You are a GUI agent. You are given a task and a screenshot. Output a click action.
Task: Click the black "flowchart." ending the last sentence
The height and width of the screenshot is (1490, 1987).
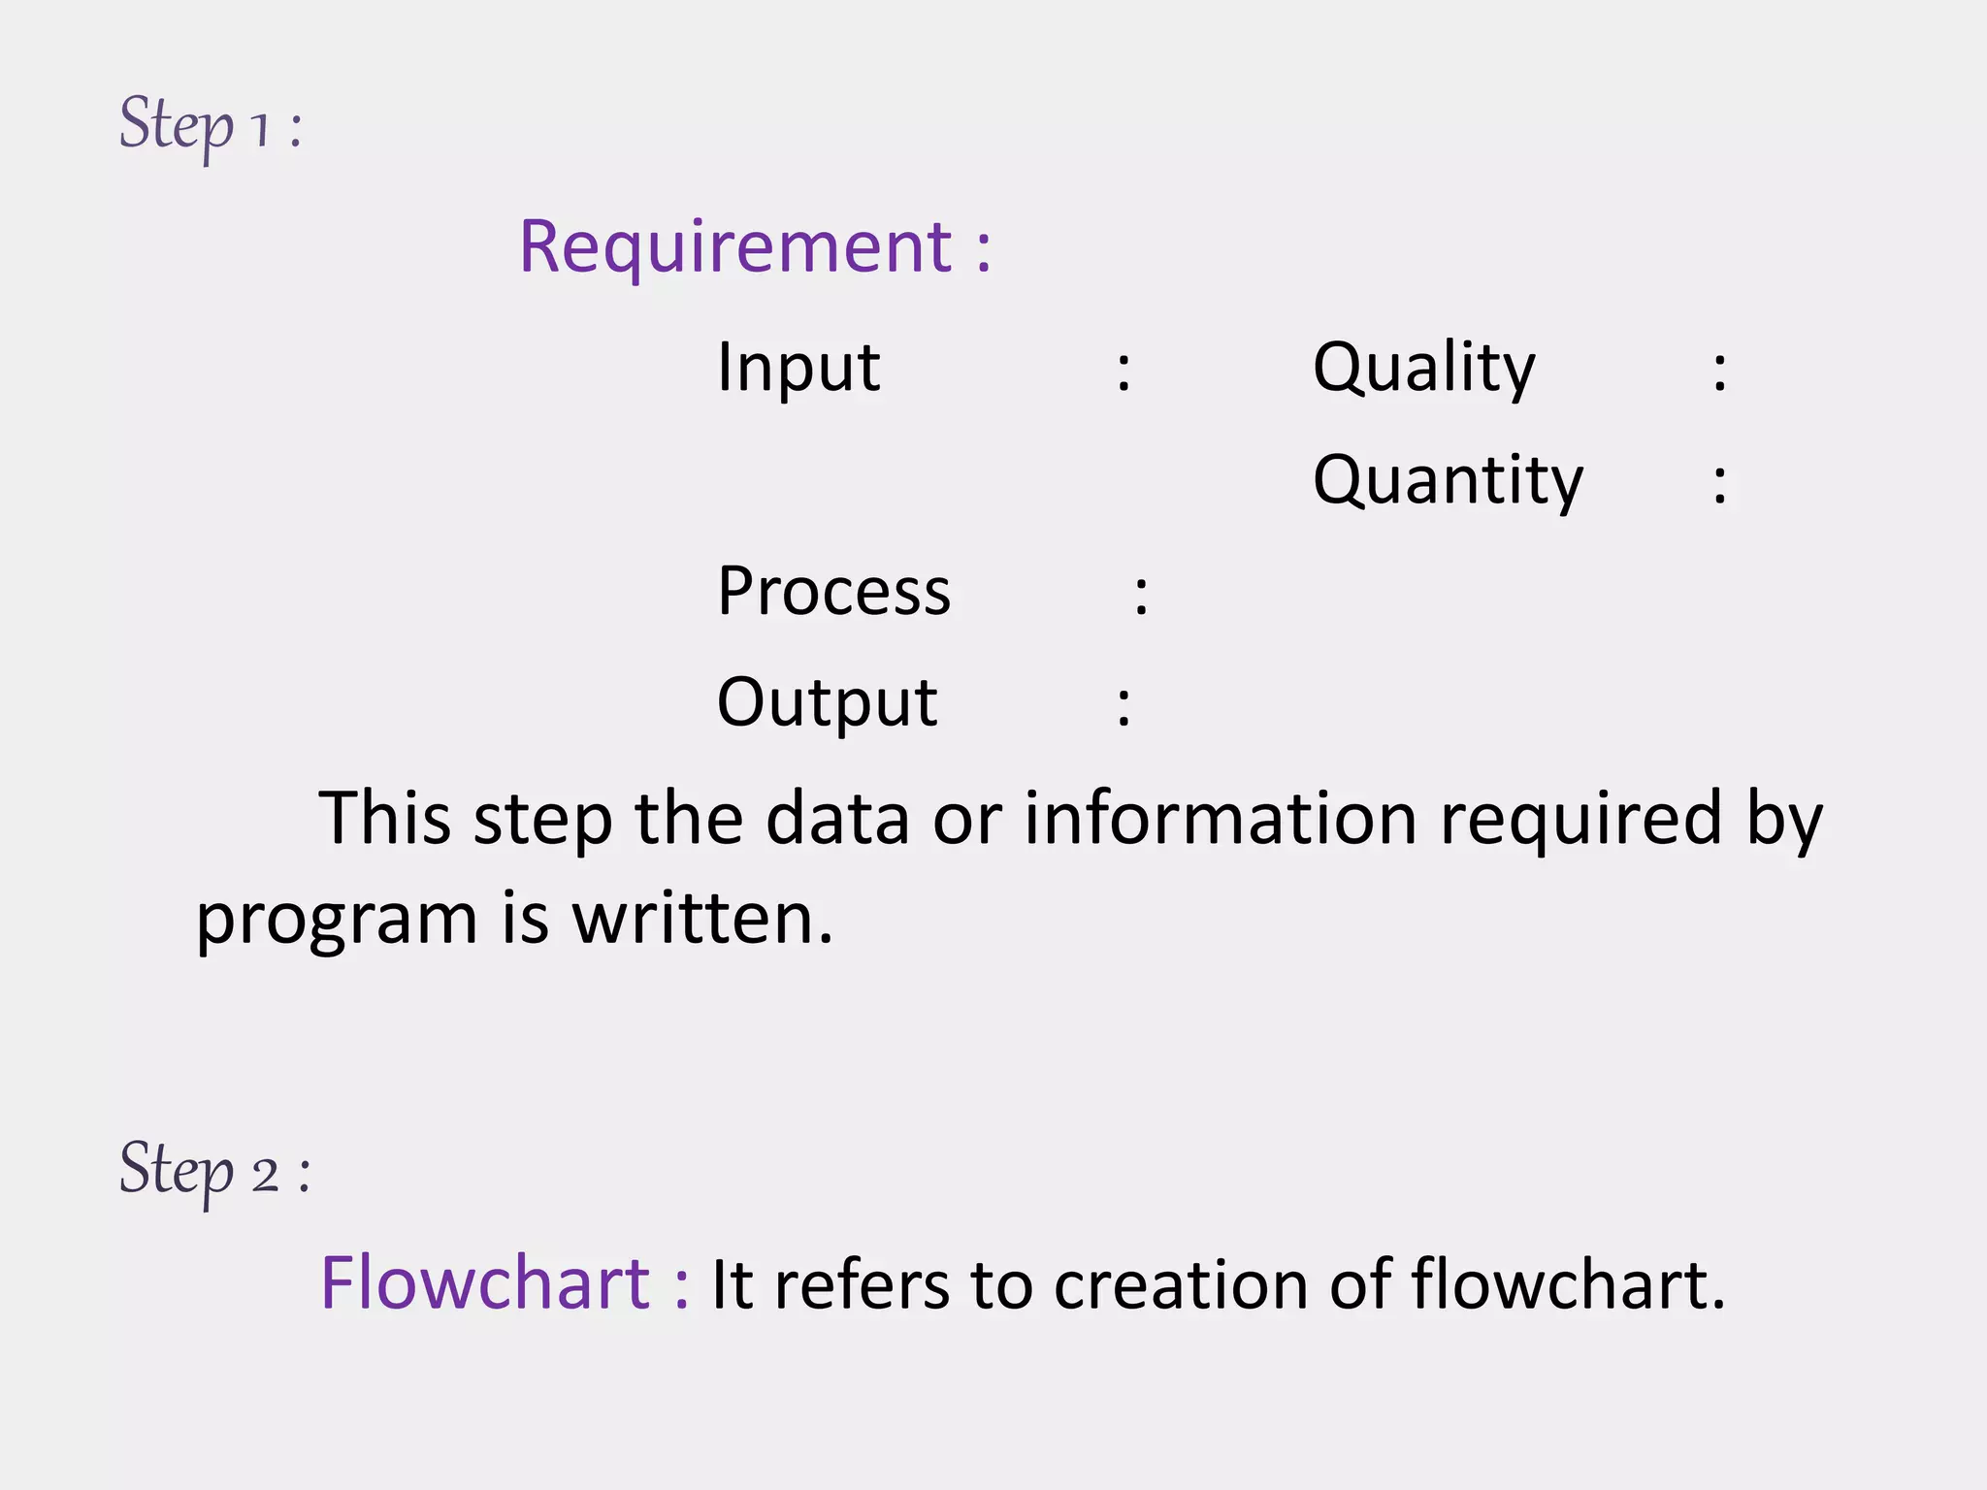pos(1568,1283)
